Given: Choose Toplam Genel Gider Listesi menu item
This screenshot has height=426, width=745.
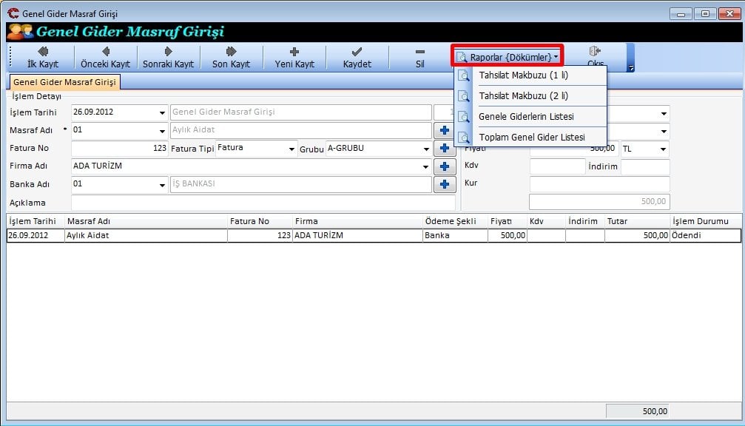Looking at the screenshot, I should click(x=531, y=138).
